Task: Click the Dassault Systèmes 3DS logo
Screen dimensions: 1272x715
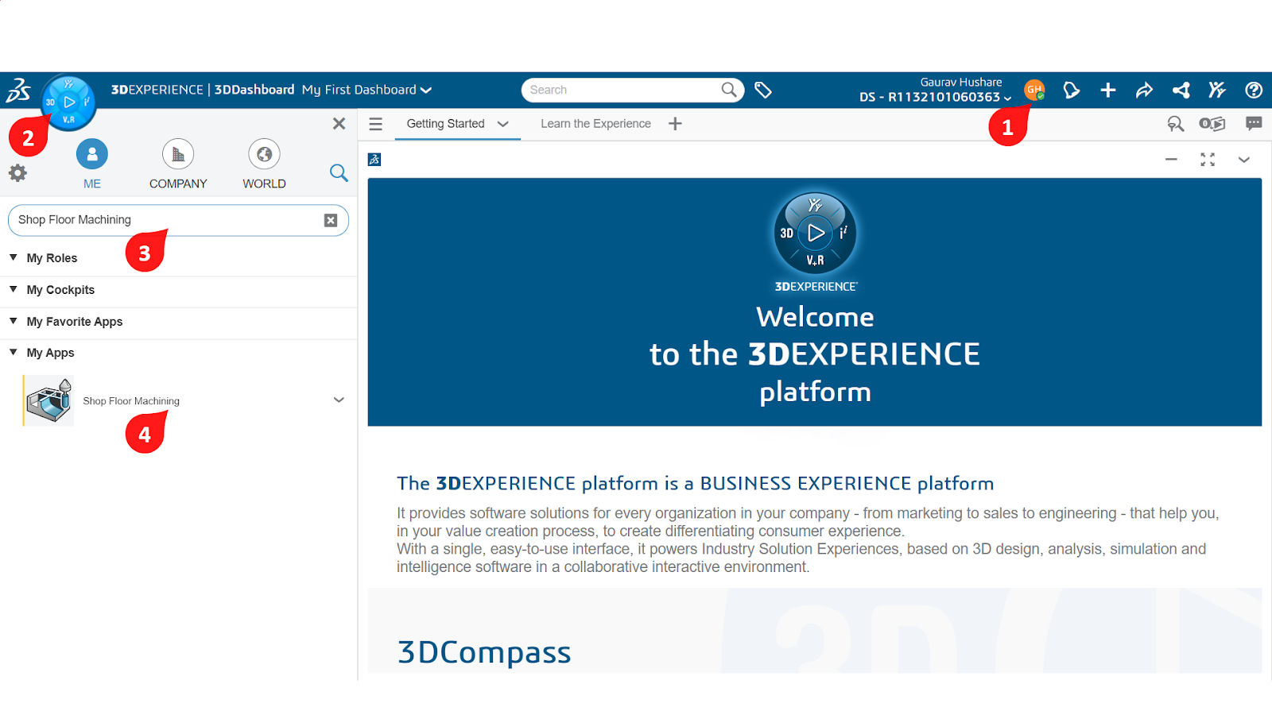Action: (x=18, y=91)
